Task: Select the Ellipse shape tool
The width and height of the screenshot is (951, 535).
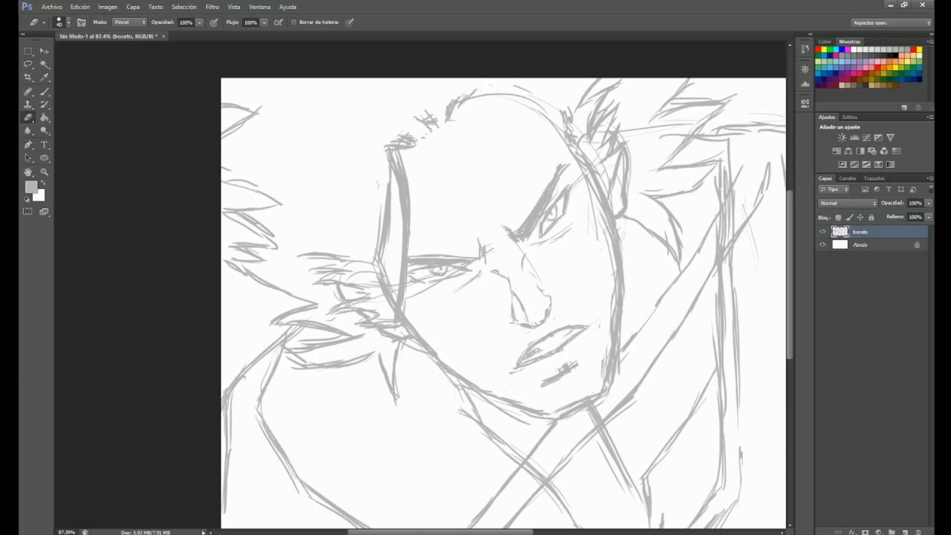Action: tap(45, 158)
